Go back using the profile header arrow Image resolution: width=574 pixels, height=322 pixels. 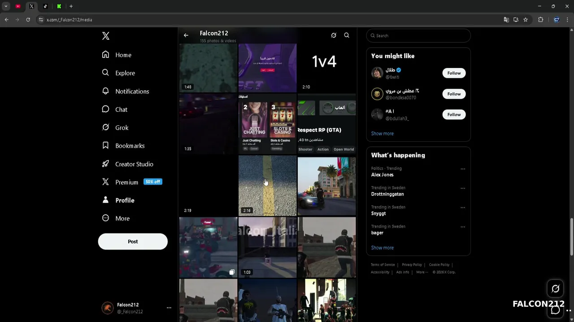coord(186,35)
